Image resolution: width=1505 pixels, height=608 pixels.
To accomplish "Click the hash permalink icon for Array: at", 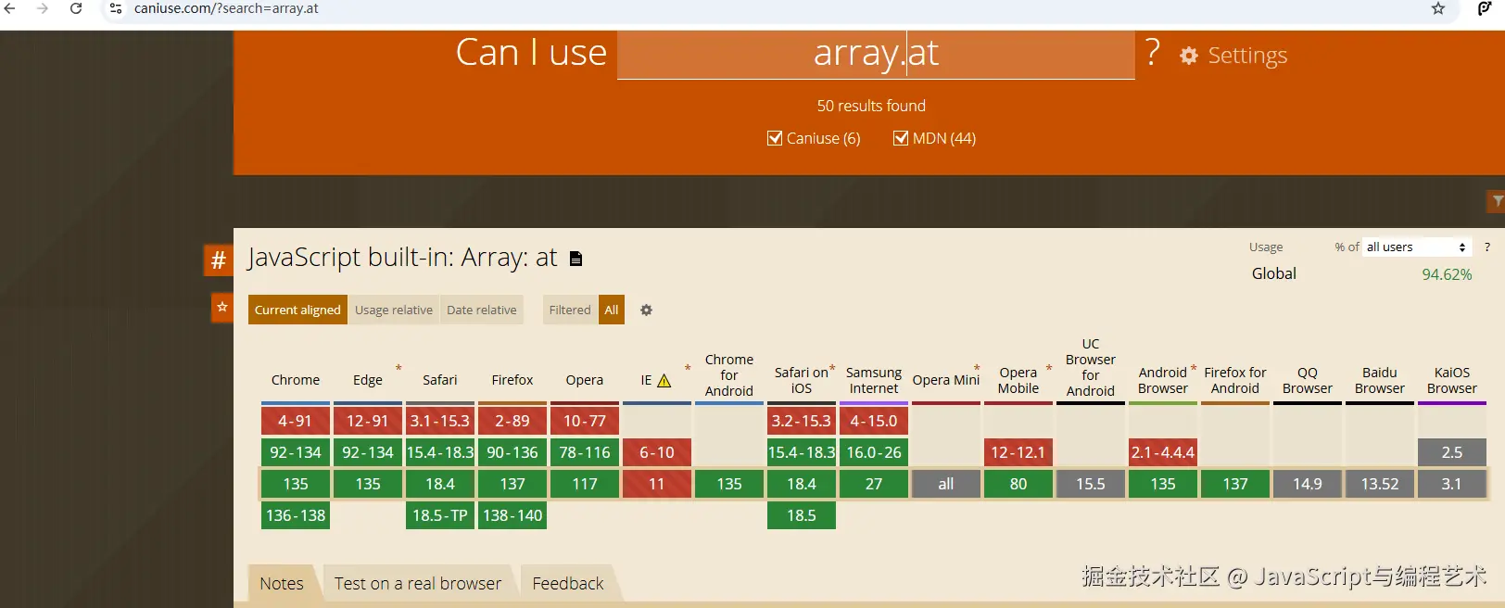I will (219, 260).
